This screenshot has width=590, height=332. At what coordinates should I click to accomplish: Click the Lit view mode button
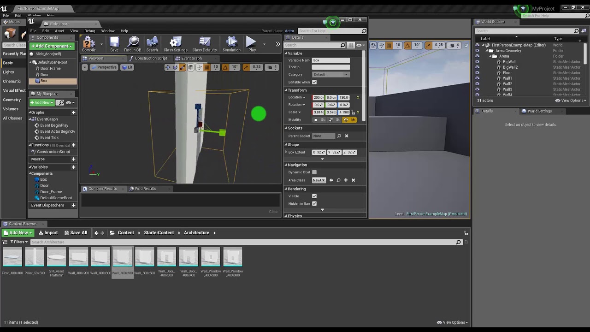pos(127,67)
